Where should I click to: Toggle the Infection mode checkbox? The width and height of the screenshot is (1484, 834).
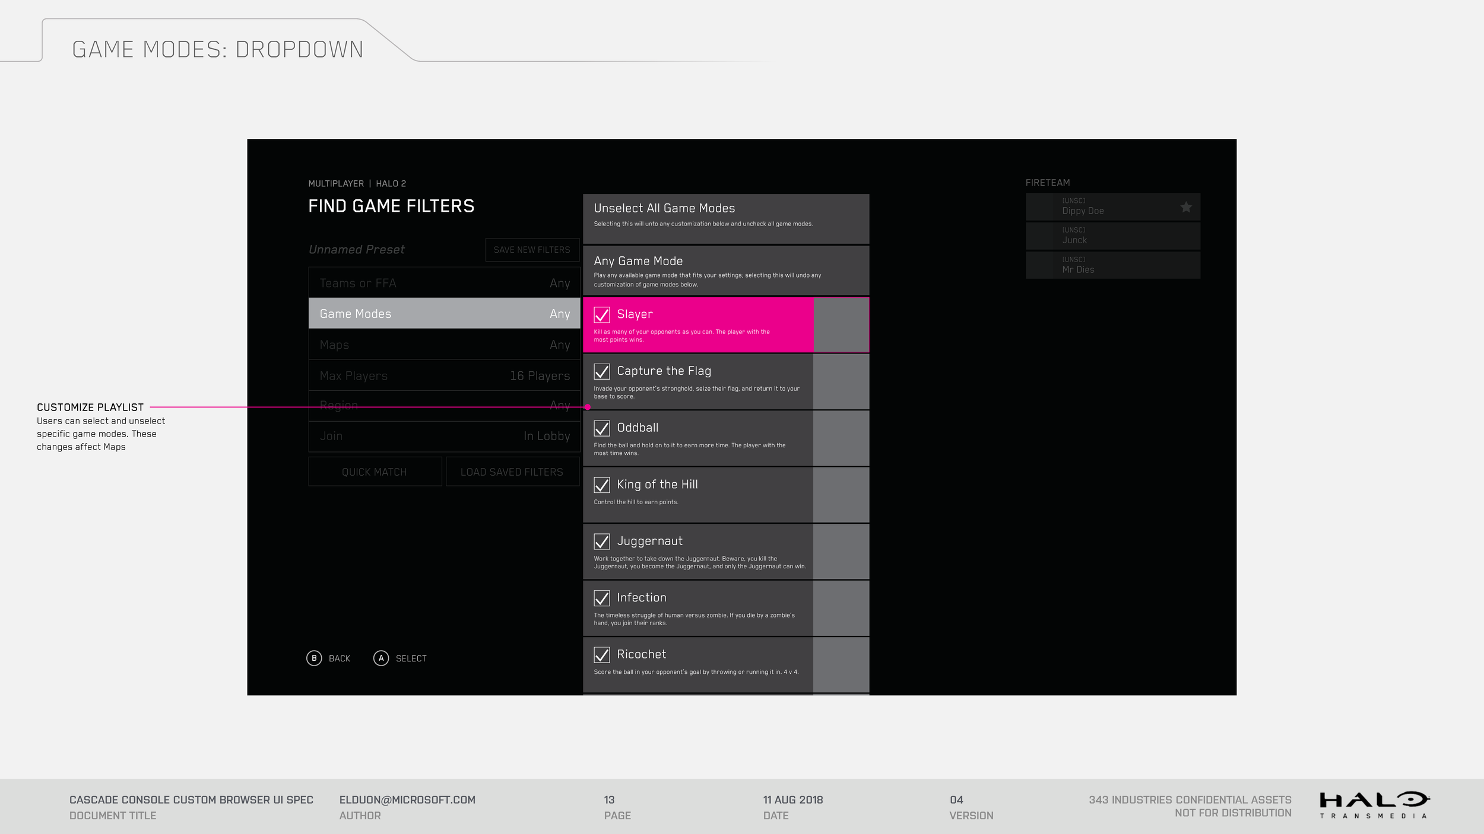(x=602, y=599)
